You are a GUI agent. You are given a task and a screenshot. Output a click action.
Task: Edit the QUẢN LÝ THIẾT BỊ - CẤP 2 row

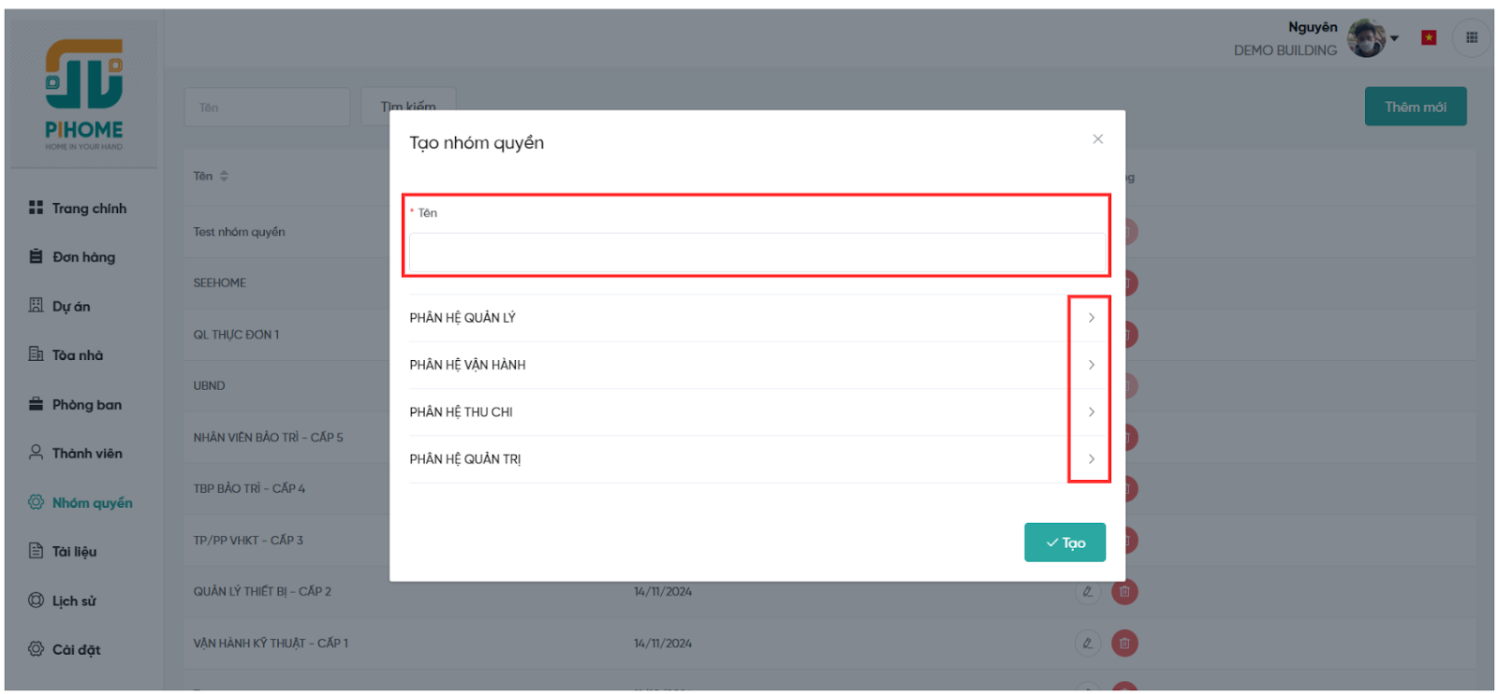click(1087, 592)
